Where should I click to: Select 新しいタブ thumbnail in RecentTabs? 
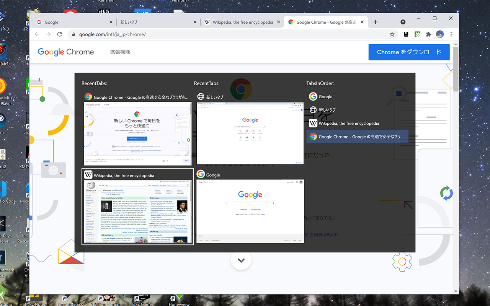(250, 133)
